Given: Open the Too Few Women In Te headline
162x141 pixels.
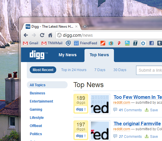Looking at the screenshot, I should 138,97.
